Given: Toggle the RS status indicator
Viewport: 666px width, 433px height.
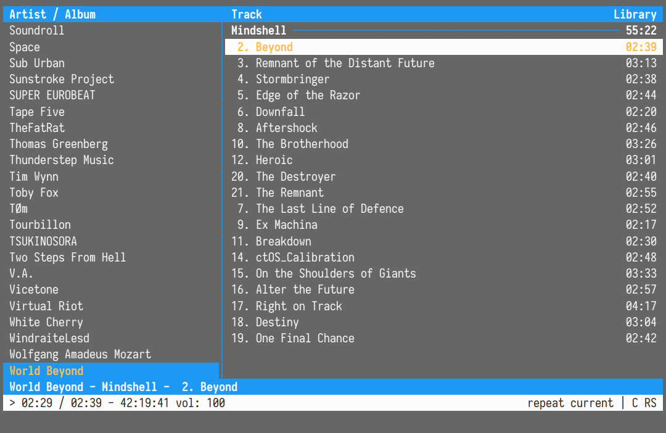Looking at the screenshot, I should (651, 402).
